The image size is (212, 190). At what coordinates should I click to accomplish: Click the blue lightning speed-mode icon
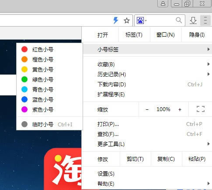coord(116,20)
